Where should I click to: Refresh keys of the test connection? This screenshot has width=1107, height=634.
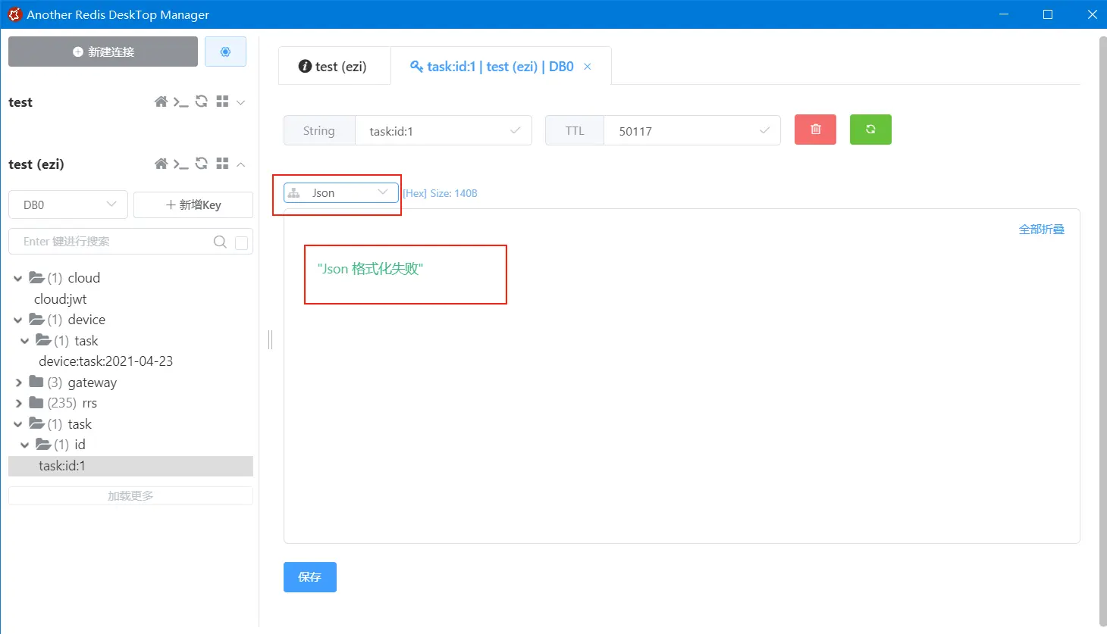[200, 102]
